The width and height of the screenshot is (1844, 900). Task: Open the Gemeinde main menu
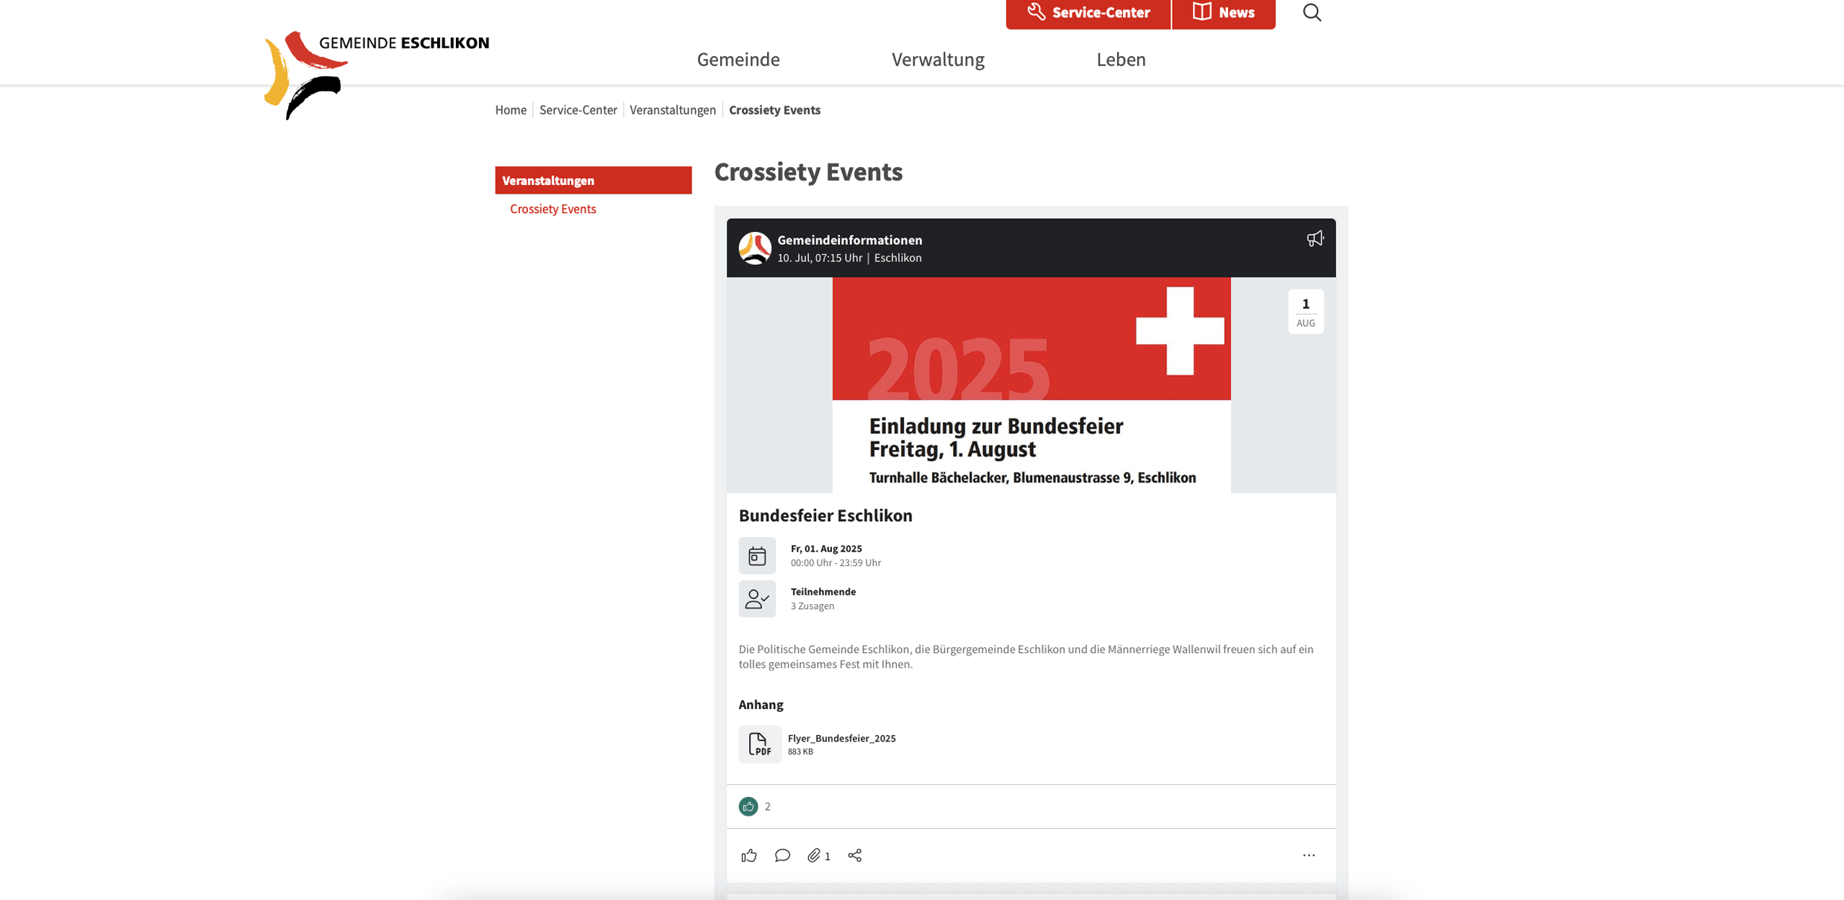(x=738, y=59)
